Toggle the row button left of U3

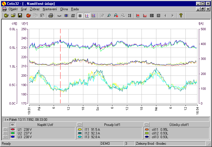pyautogui.click(x=5, y=137)
